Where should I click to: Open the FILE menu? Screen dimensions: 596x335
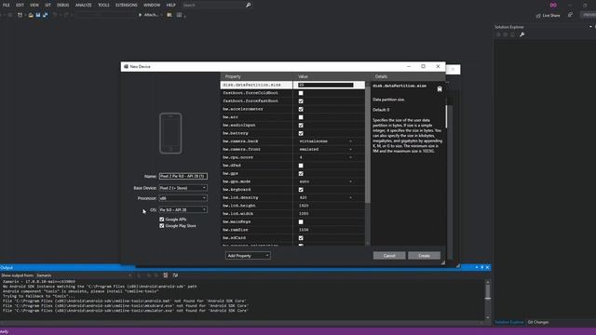(7, 5)
